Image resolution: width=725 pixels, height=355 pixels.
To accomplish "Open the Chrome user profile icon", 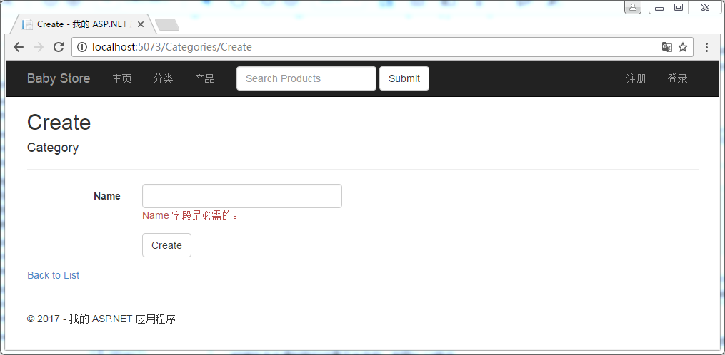I will 633,7.
